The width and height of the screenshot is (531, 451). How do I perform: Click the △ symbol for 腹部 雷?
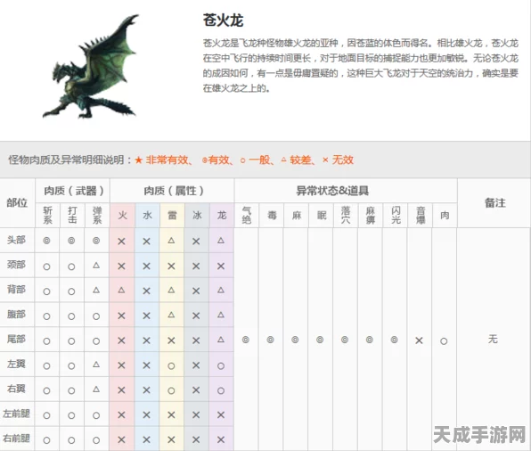[x=171, y=315]
